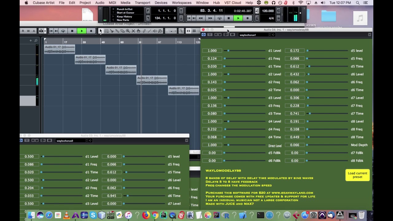Select audio clip starting at bar 1
The width and height of the screenshot is (393, 221).
[x=60, y=49]
